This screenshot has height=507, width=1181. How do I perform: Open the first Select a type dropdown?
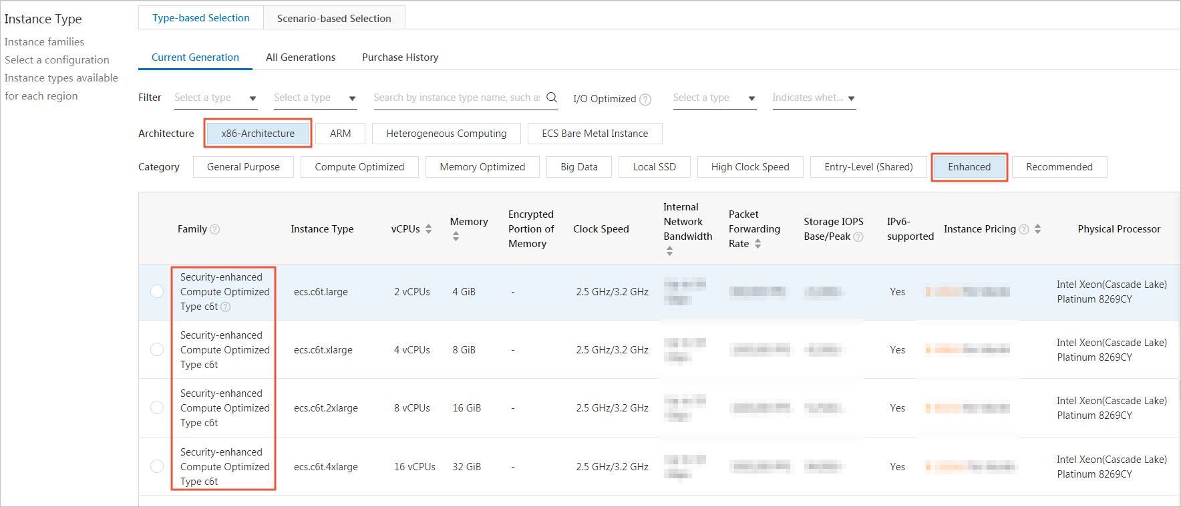(x=215, y=98)
